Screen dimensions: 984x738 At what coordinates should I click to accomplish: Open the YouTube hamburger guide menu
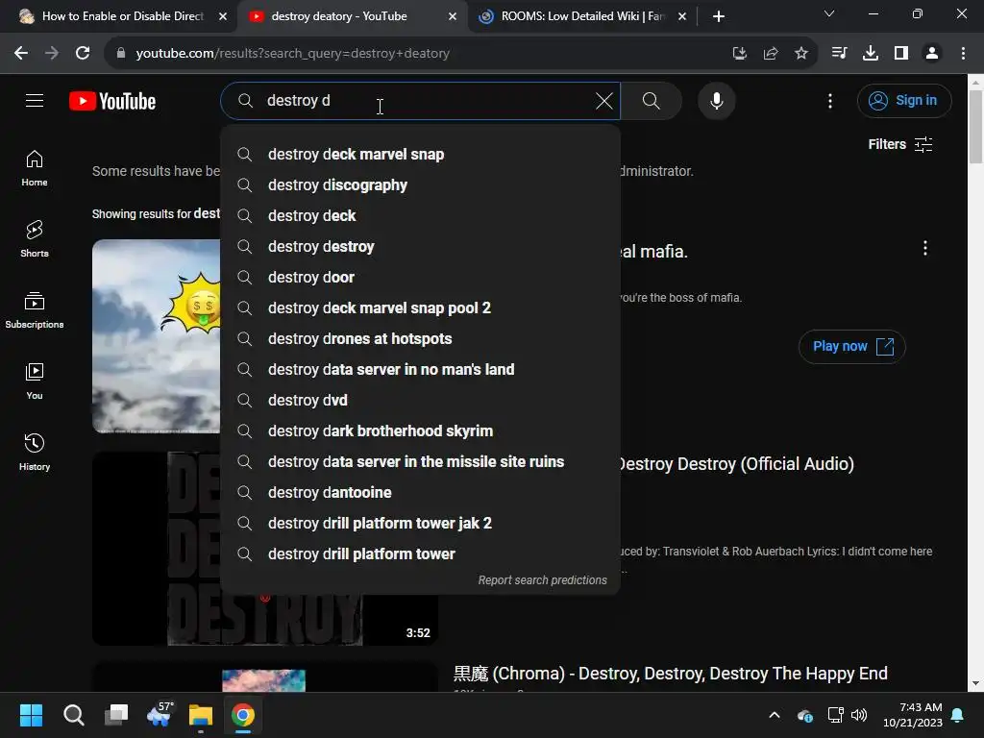click(35, 100)
